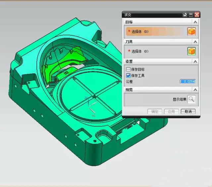Enable the 保存目标 checkbox

pos(129,70)
